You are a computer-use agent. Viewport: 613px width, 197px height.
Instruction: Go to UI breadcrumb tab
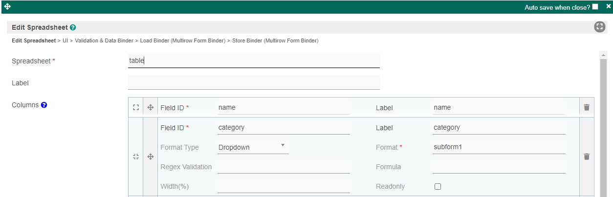65,40
